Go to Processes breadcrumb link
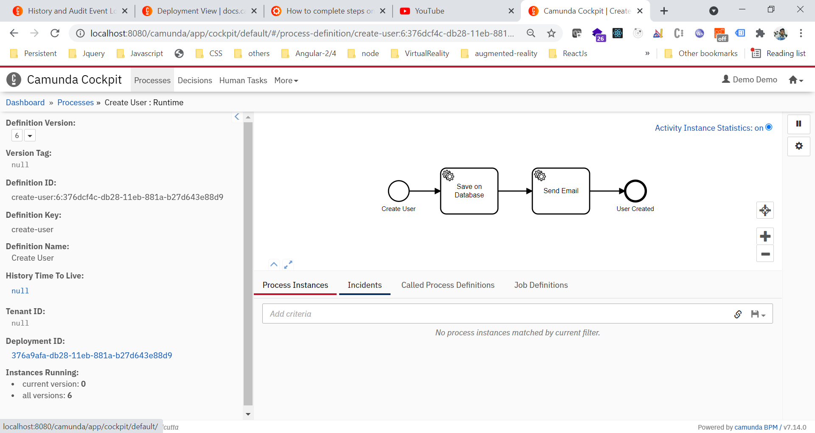Screen dimensions: 815x433 coord(76,103)
